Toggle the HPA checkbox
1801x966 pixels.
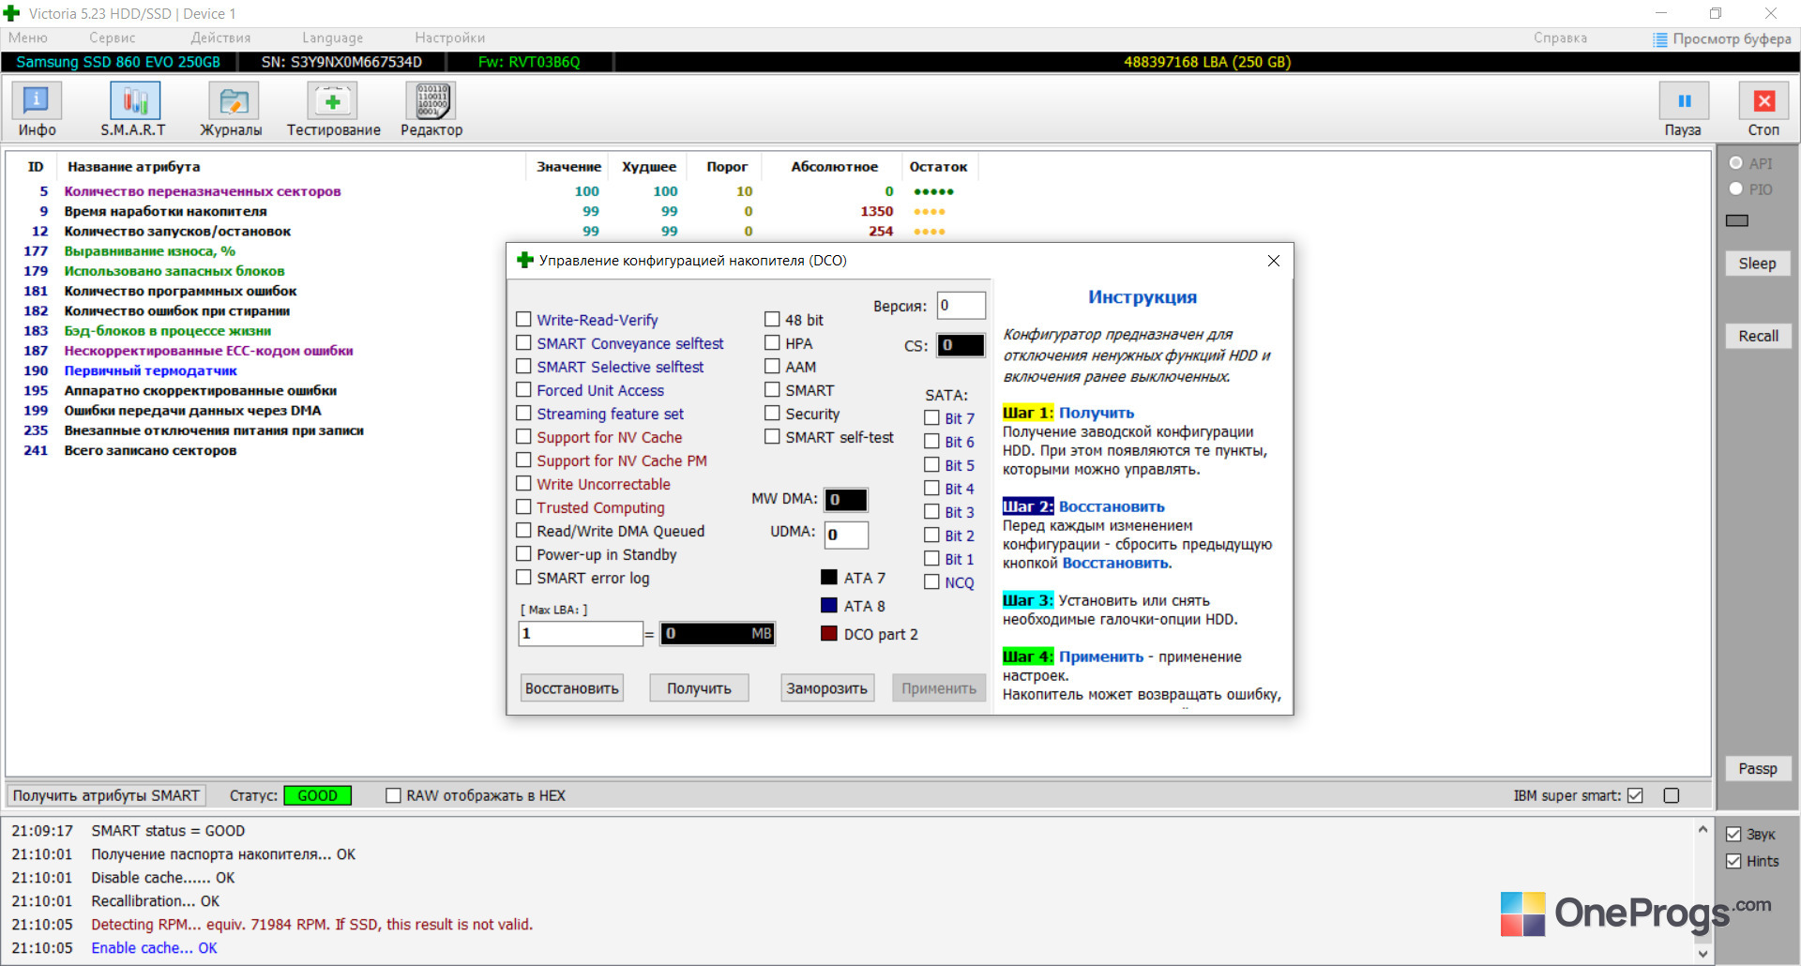pyautogui.click(x=772, y=343)
